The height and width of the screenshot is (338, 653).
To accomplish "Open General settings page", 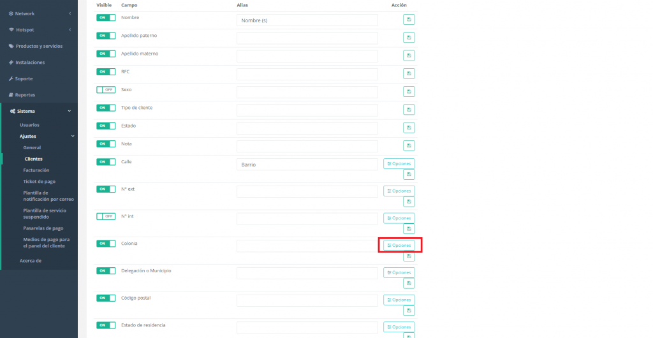I will [32, 147].
